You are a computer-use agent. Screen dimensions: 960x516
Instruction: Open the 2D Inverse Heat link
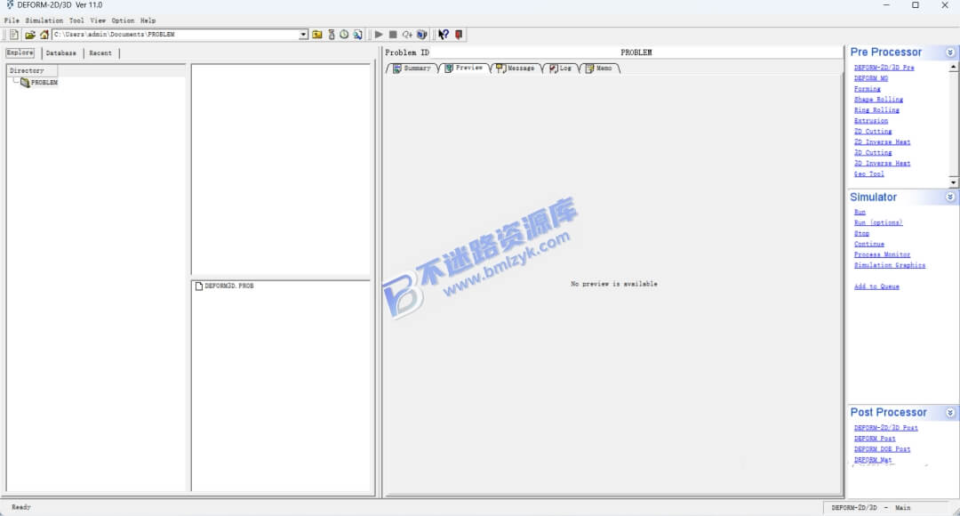[x=883, y=142]
